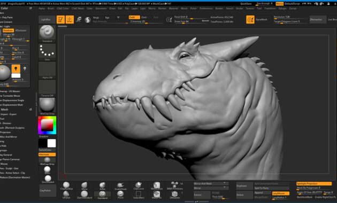Click the Delete subtool button
The image size is (337, 203).
pos(244,195)
